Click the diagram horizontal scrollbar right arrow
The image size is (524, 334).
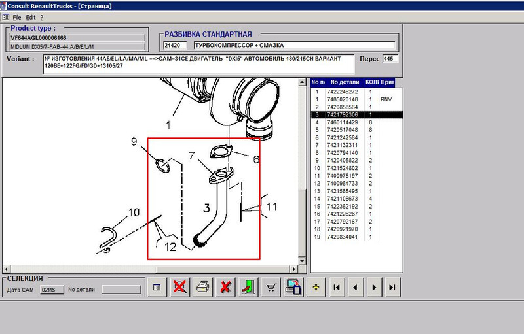pos(293,269)
